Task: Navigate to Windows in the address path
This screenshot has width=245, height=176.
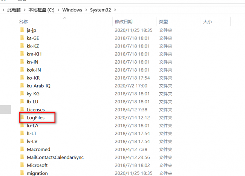Action: point(72,10)
